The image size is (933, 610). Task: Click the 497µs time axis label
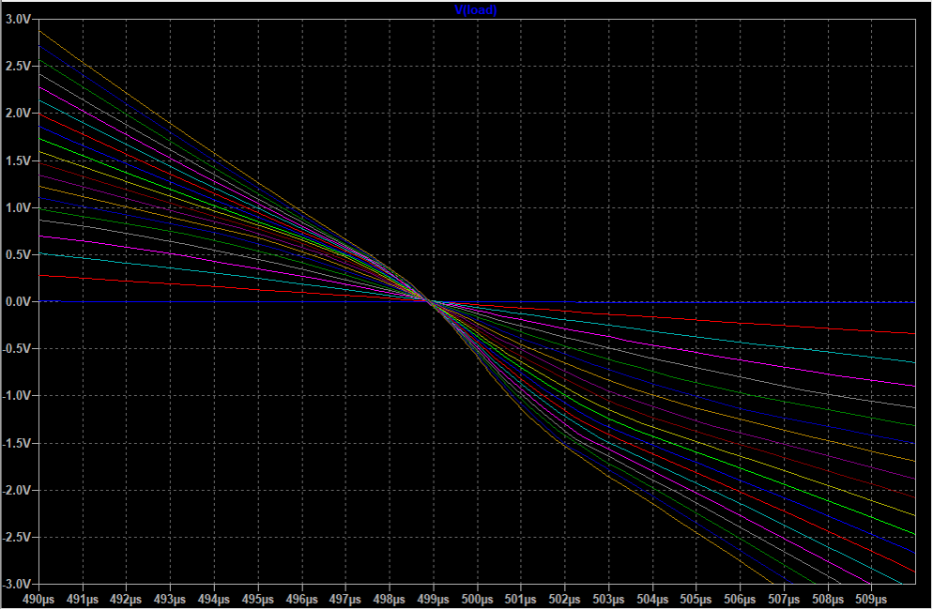coord(345,600)
